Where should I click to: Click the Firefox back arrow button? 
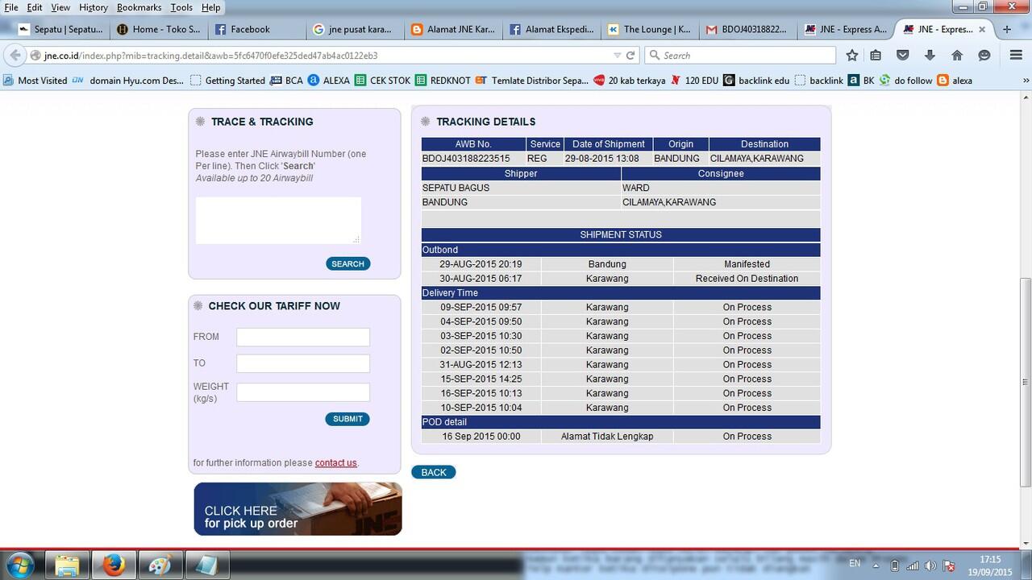click(x=15, y=56)
